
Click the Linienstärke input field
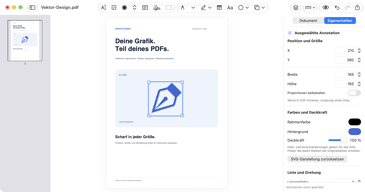click(345, 181)
